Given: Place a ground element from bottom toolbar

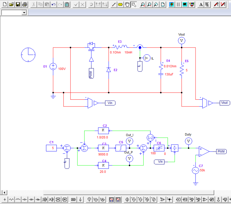Looking at the screenshot, I should tap(5, 199).
